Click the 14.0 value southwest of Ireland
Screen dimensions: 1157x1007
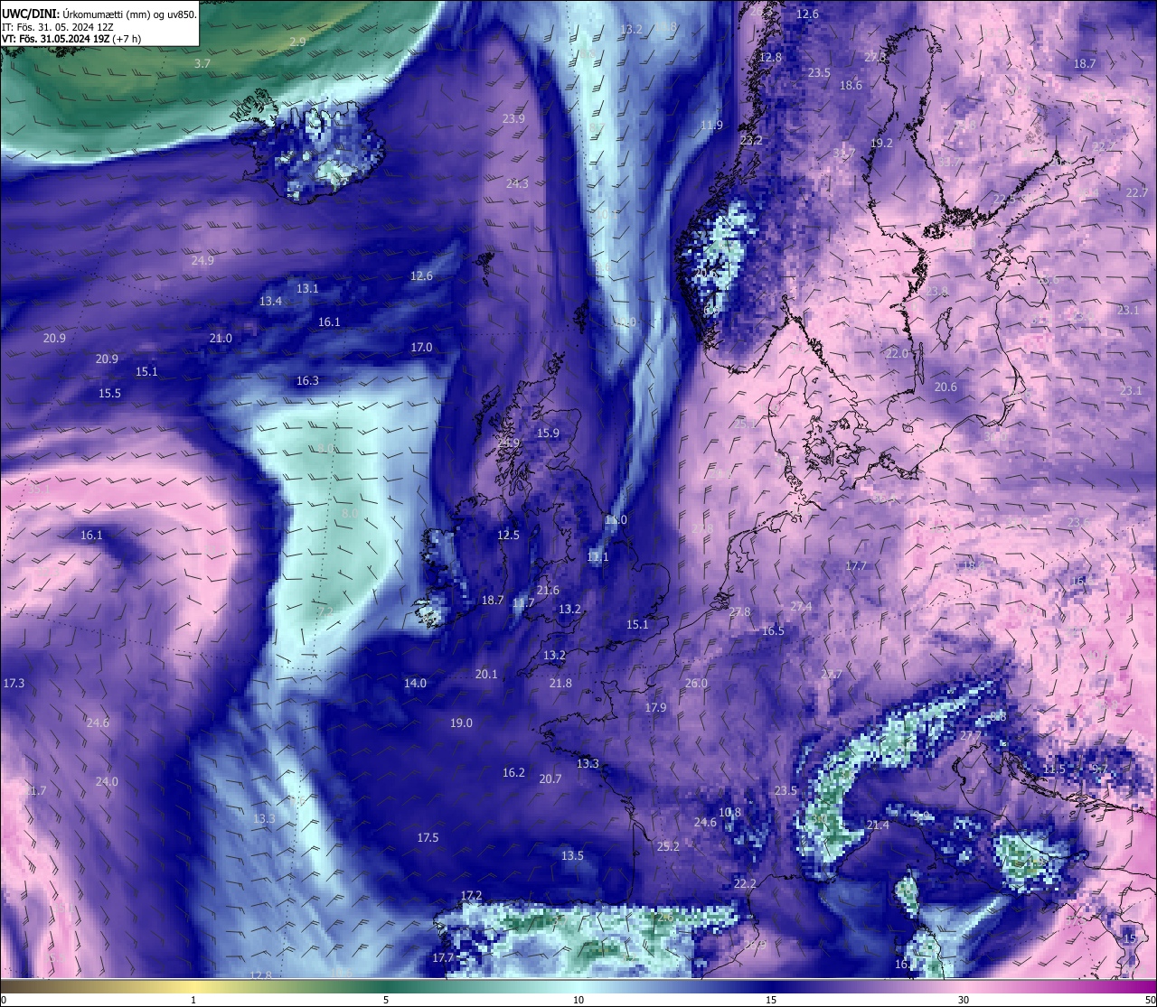tap(415, 683)
